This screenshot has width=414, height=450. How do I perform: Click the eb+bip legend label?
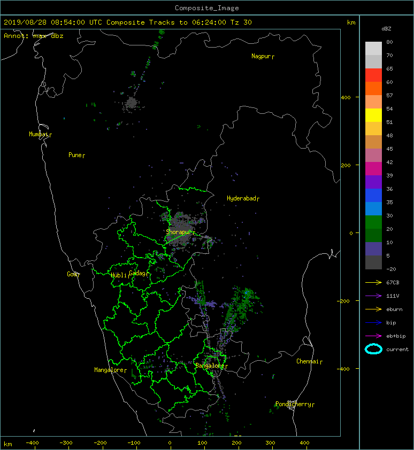click(x=396, y=336)
